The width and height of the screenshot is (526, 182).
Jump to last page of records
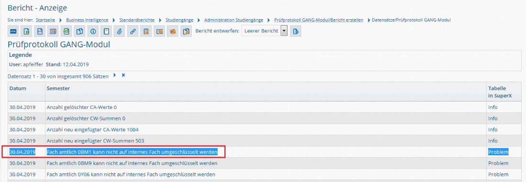[123, 75]
